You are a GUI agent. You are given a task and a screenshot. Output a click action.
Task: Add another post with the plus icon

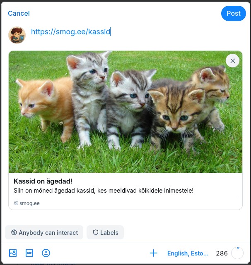(154, 253)
